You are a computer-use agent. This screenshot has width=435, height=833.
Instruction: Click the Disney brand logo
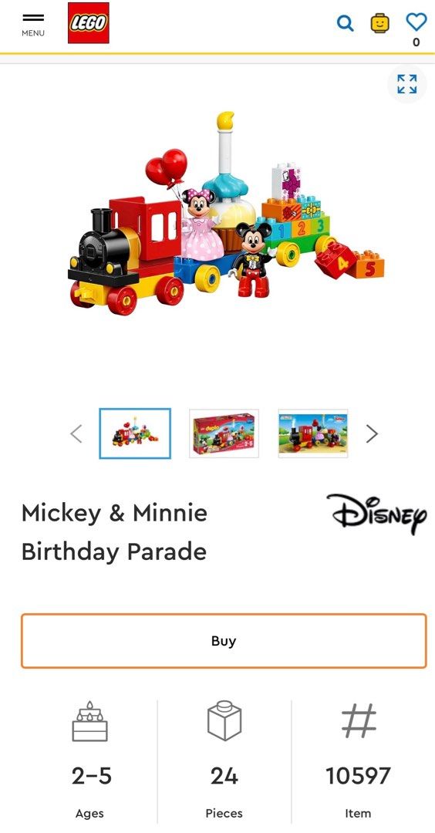[x=376, y=513]
